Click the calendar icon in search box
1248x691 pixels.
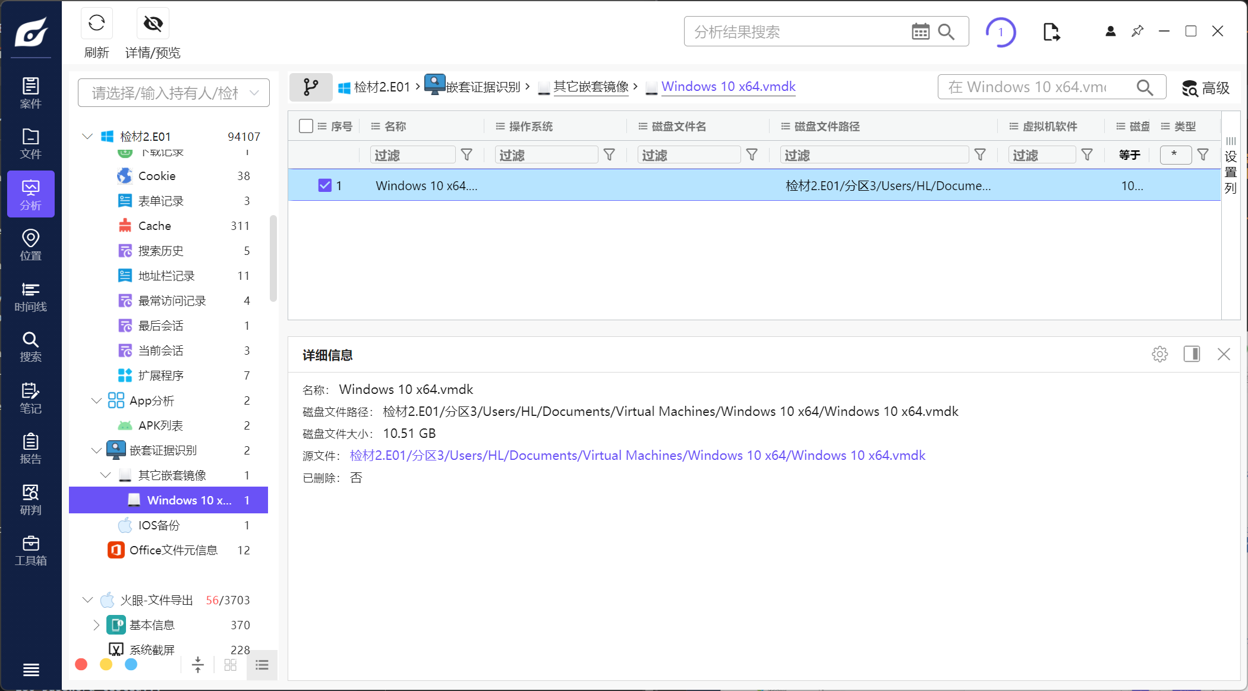[920, 32]
